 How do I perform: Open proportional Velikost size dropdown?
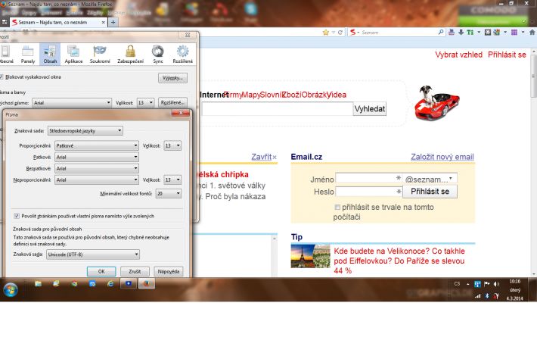172,145
